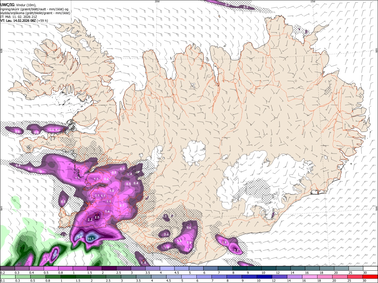Select lavender snow swatch between 4 and 4.5
This screenshot has height=283, width=378.
(x=167, y=269)
